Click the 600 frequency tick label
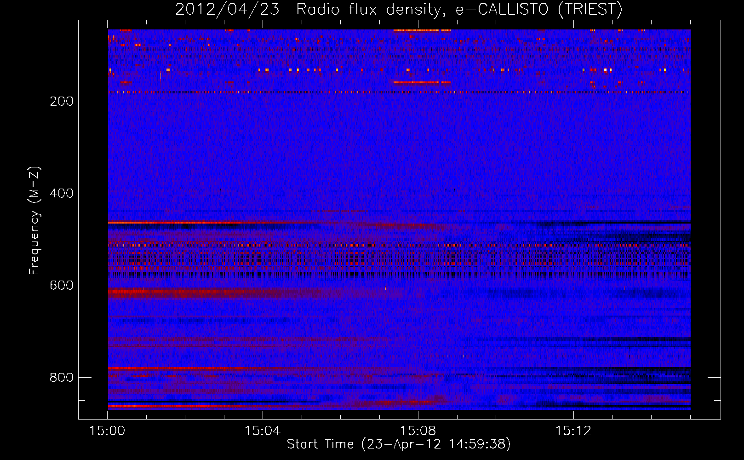Image resolution: width=744 pixels, height=460 pixels. point(62,285)
